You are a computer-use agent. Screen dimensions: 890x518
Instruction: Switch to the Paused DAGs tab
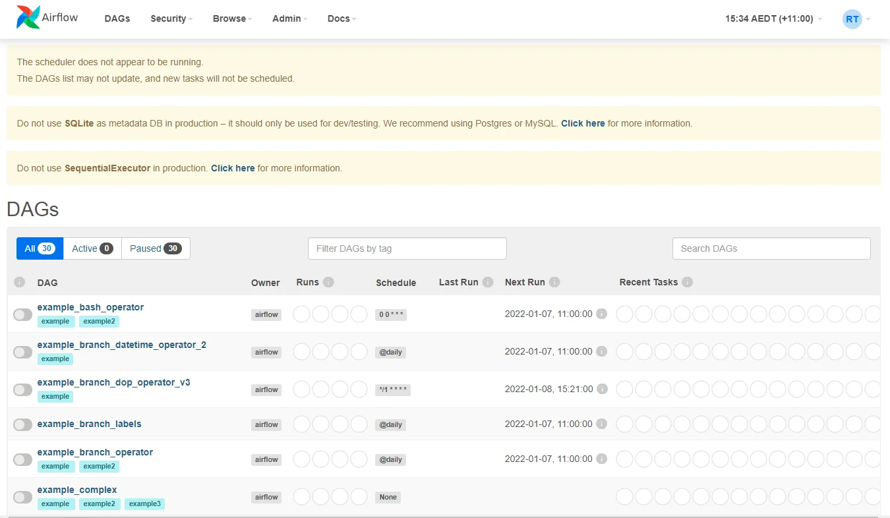[x=156, y=248]
